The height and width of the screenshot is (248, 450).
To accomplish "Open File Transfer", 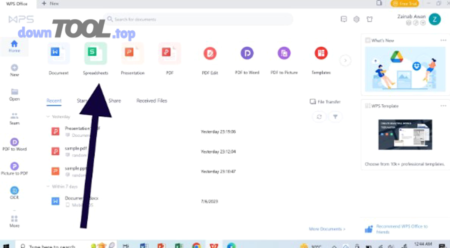I will (x=325, y=102).
